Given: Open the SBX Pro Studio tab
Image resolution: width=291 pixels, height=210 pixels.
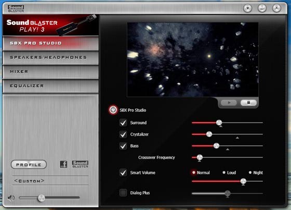Looking at the screenshot, I should [51, 43].
